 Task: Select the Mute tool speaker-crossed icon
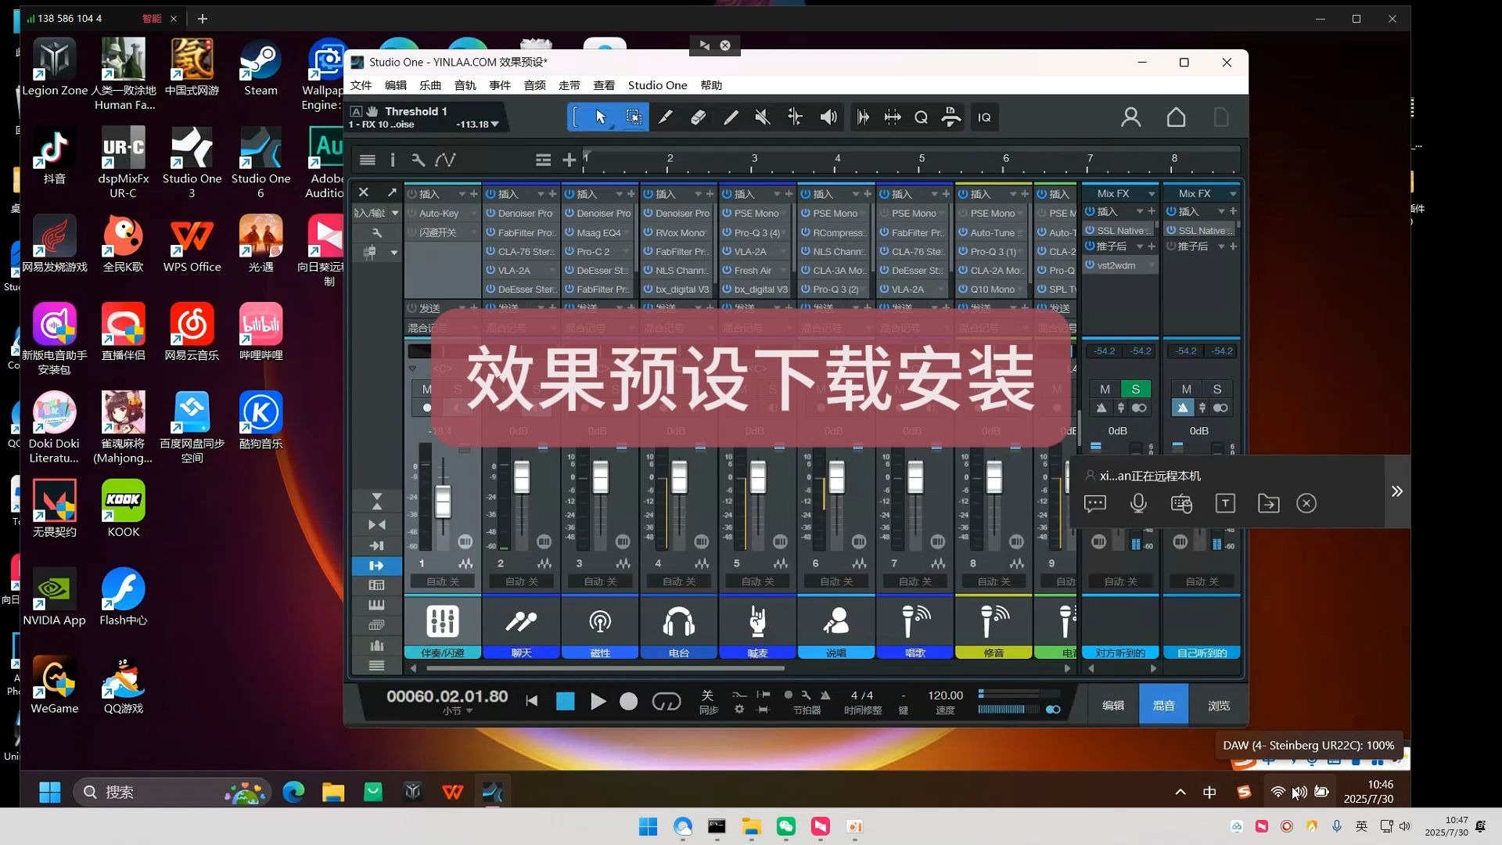coord(763,117)
